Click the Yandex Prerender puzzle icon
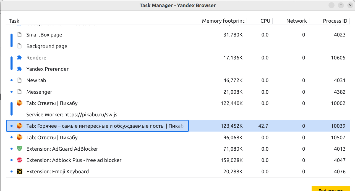 (19, 69)
